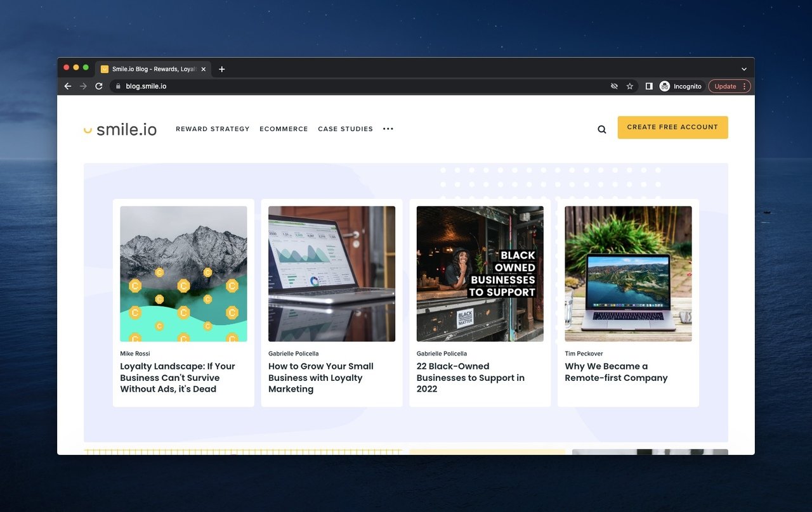Go back with the browser back arrow
812x512 pixels.
(68, 86)
